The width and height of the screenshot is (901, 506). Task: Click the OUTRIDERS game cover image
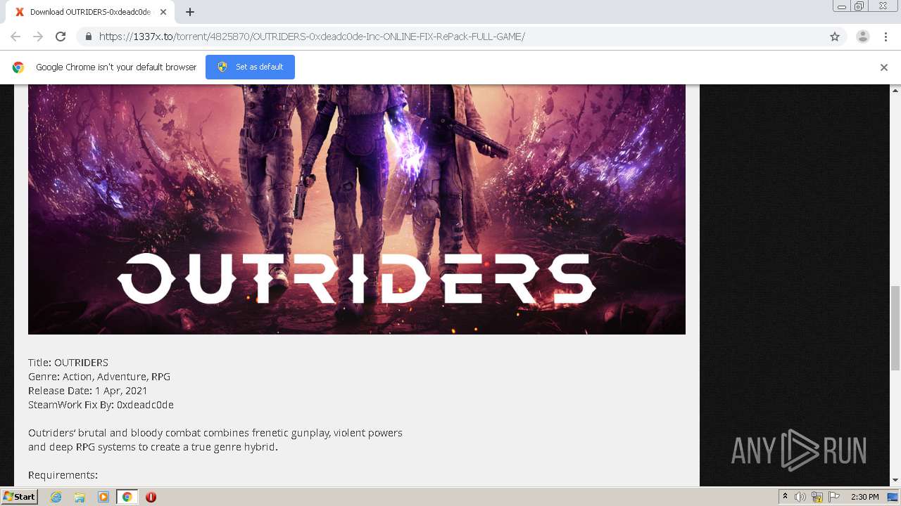[356, 209]
